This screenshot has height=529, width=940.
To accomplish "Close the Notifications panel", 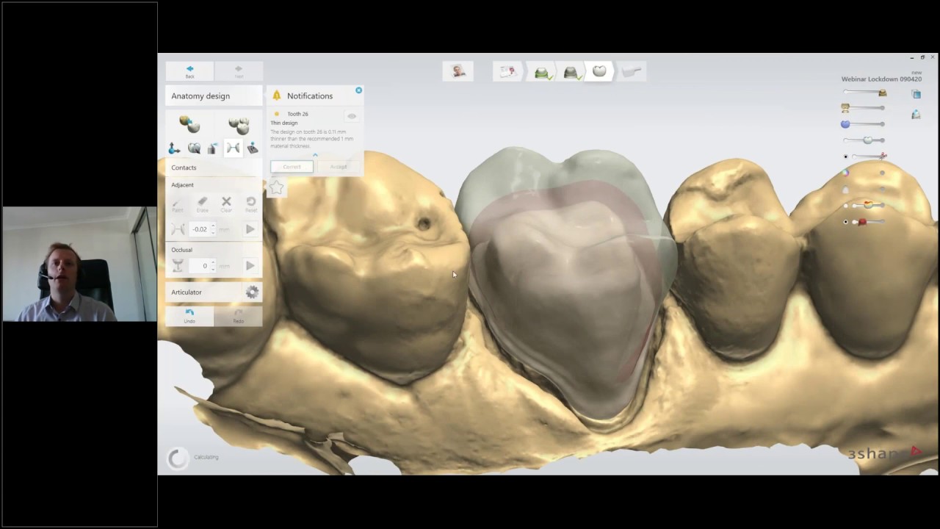I will click(359, 90).
